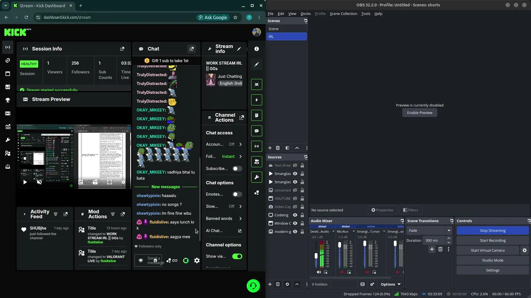Turn off the Show viewer count switch
Image resolution: width=531 pixels, height=298 pixels.
(x=237, y=256)
